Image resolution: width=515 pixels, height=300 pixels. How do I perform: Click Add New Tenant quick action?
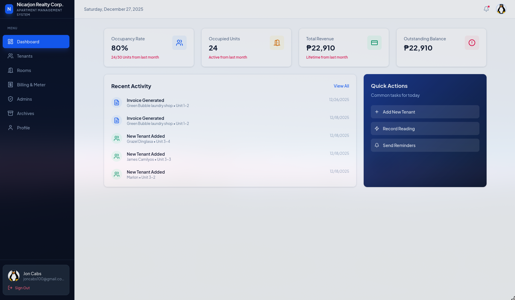[x=425, y=112]
